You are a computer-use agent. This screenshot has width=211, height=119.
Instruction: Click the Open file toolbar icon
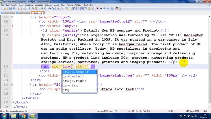click(7, 8)
